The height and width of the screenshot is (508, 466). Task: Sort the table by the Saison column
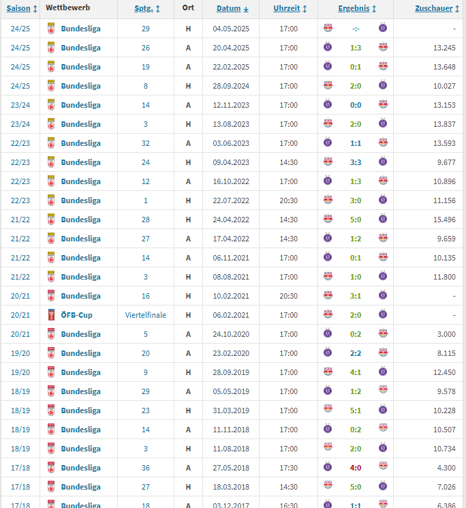click(18, 9)
